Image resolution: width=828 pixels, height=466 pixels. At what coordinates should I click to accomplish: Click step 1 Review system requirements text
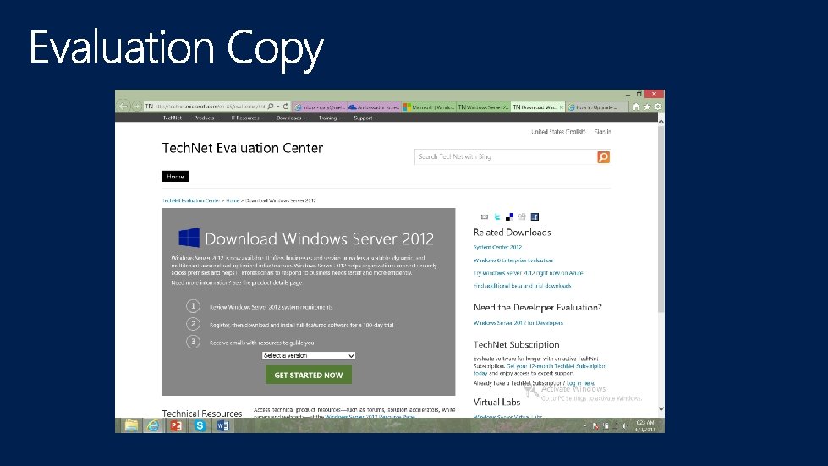pos(271,307)
